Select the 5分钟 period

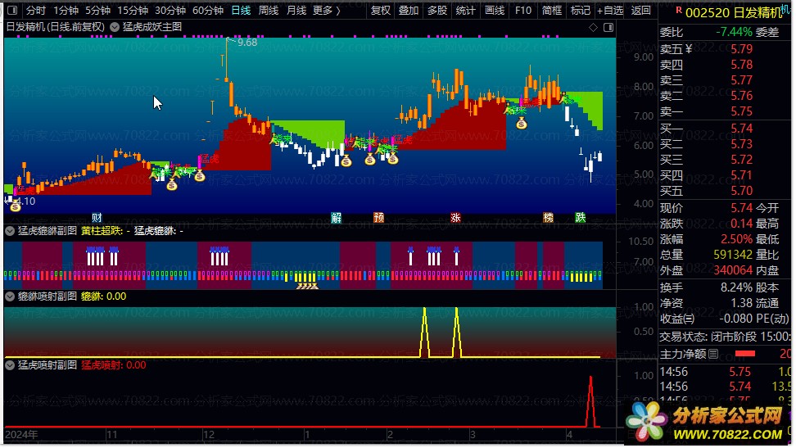[x=97, y=10]
